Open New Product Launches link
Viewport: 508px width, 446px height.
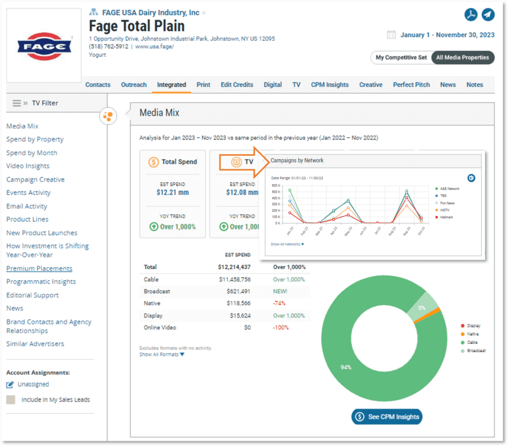tap(42, 233)
